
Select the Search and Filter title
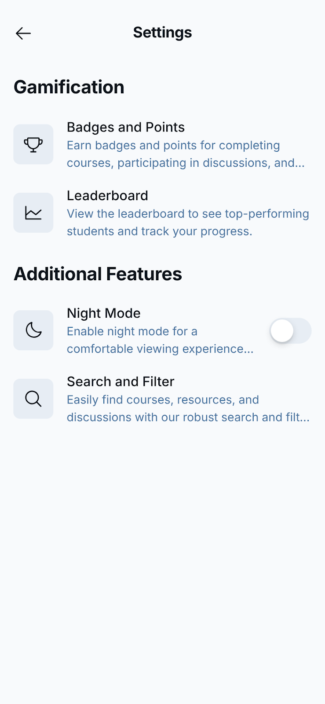point(121,381)
